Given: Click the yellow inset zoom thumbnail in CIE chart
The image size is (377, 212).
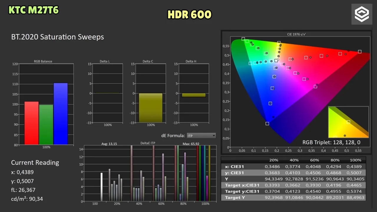Looking at the screenshot, I should tap(348, 122).
